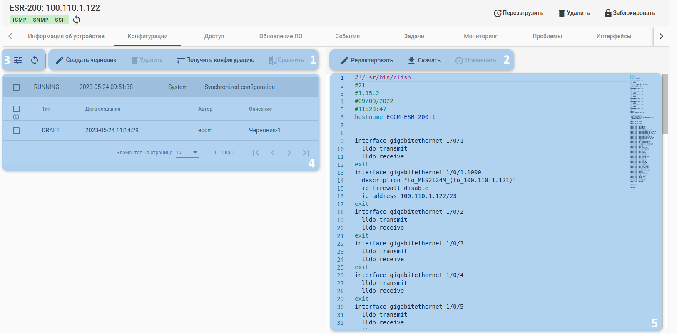Download the configuration via Скачать
The width and height of the screenshot is (677, 334).
point(424,60)
